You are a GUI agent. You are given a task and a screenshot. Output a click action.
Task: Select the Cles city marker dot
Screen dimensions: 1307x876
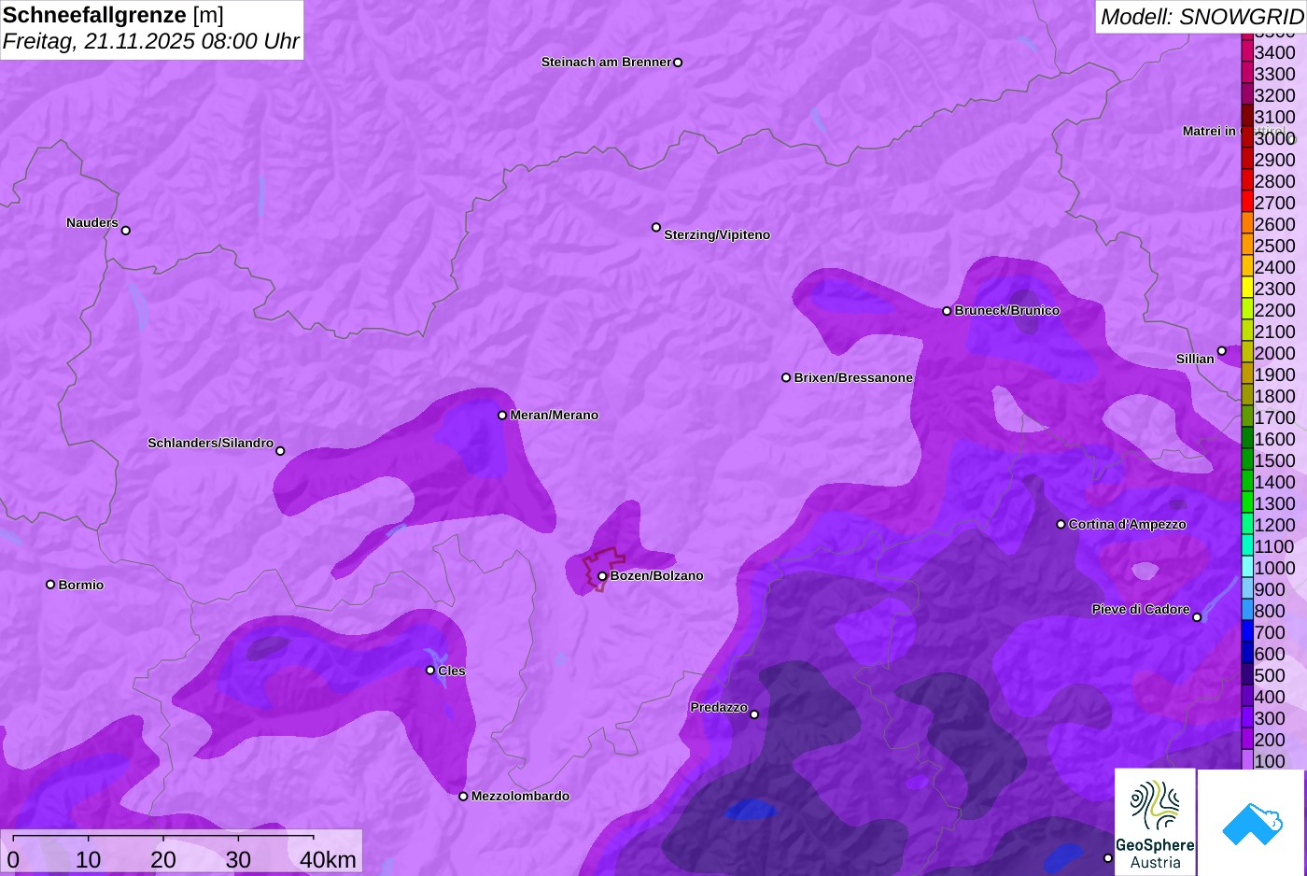(430, 671)
